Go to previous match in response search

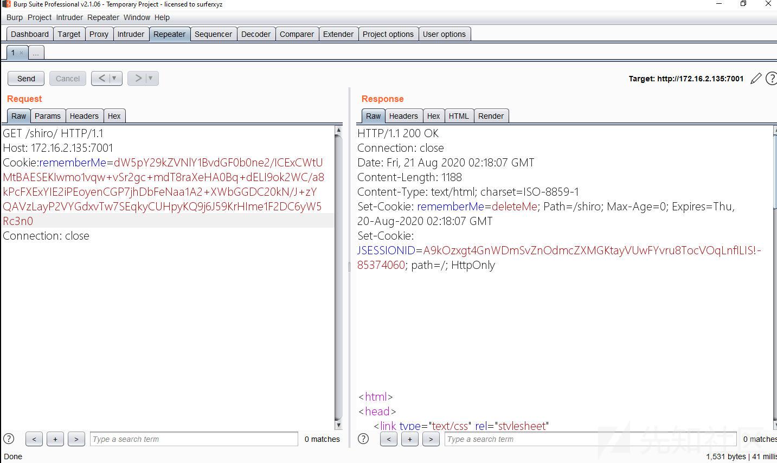click(x=389, y=439)
